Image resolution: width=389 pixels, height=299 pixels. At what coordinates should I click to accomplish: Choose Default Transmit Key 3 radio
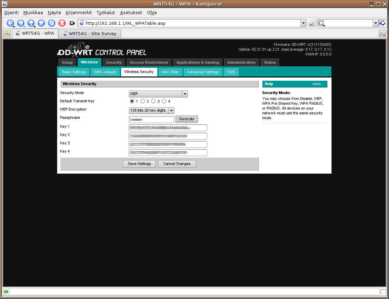click(154, 101)
